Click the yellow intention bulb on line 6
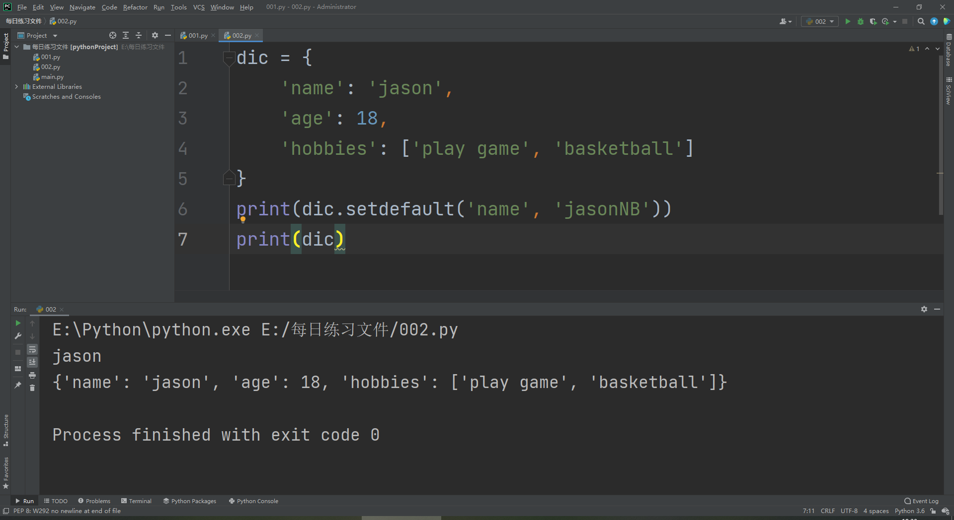Image resolution: width=954 pixels, height=520 pixels. 243,219
